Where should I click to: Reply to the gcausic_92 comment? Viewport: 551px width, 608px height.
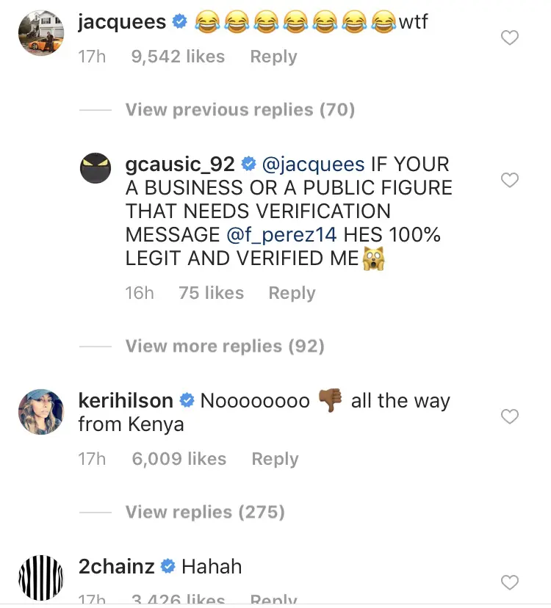292,293
